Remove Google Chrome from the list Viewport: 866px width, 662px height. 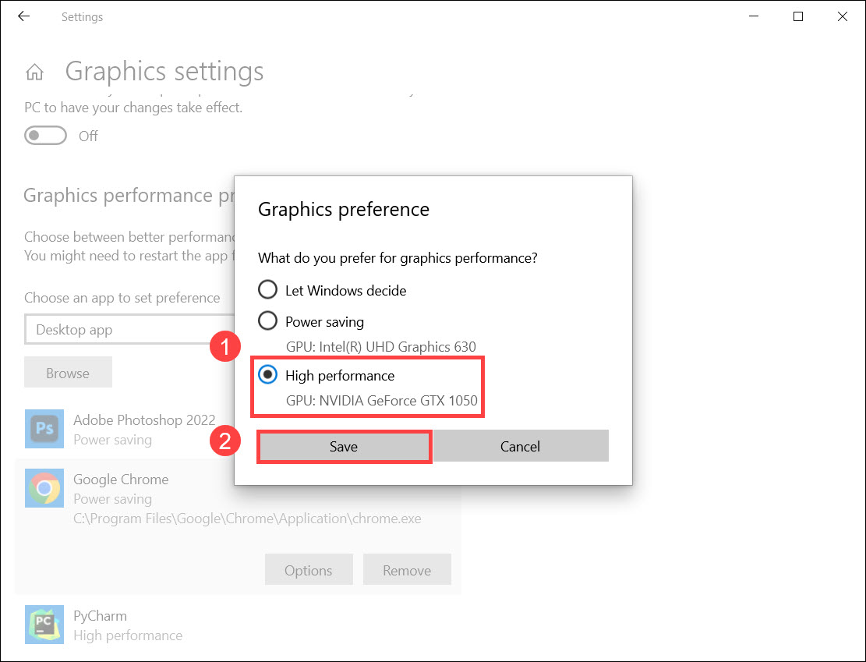407,570
